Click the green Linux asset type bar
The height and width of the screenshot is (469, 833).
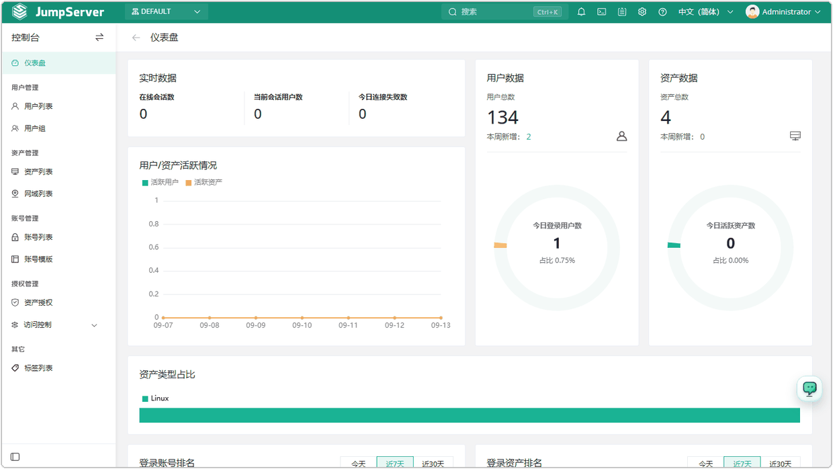coord(470,415)
